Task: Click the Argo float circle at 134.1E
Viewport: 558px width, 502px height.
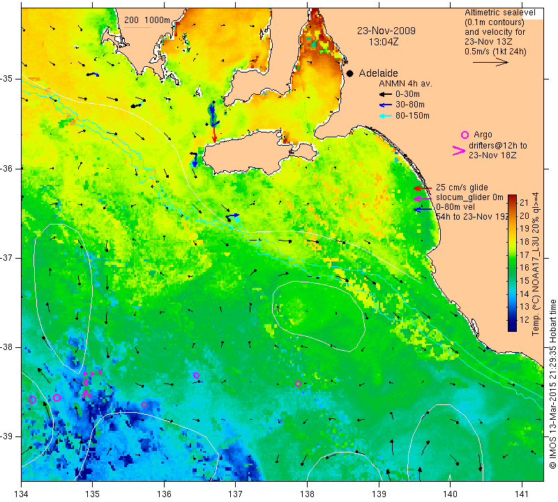Action: [x=32, y=400]
